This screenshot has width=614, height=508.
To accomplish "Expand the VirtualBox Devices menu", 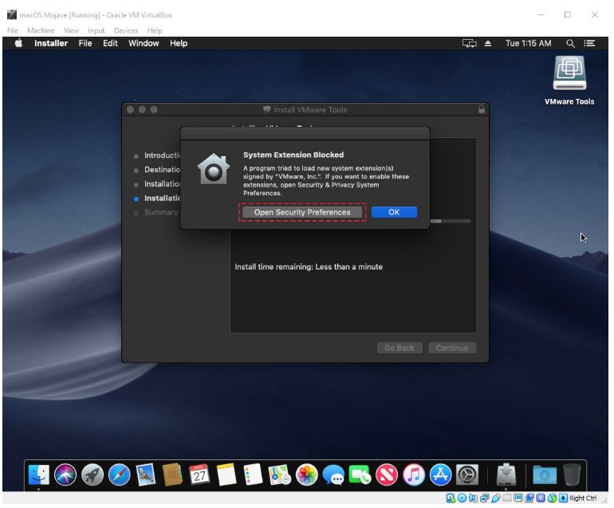I will tap(126, 30).
